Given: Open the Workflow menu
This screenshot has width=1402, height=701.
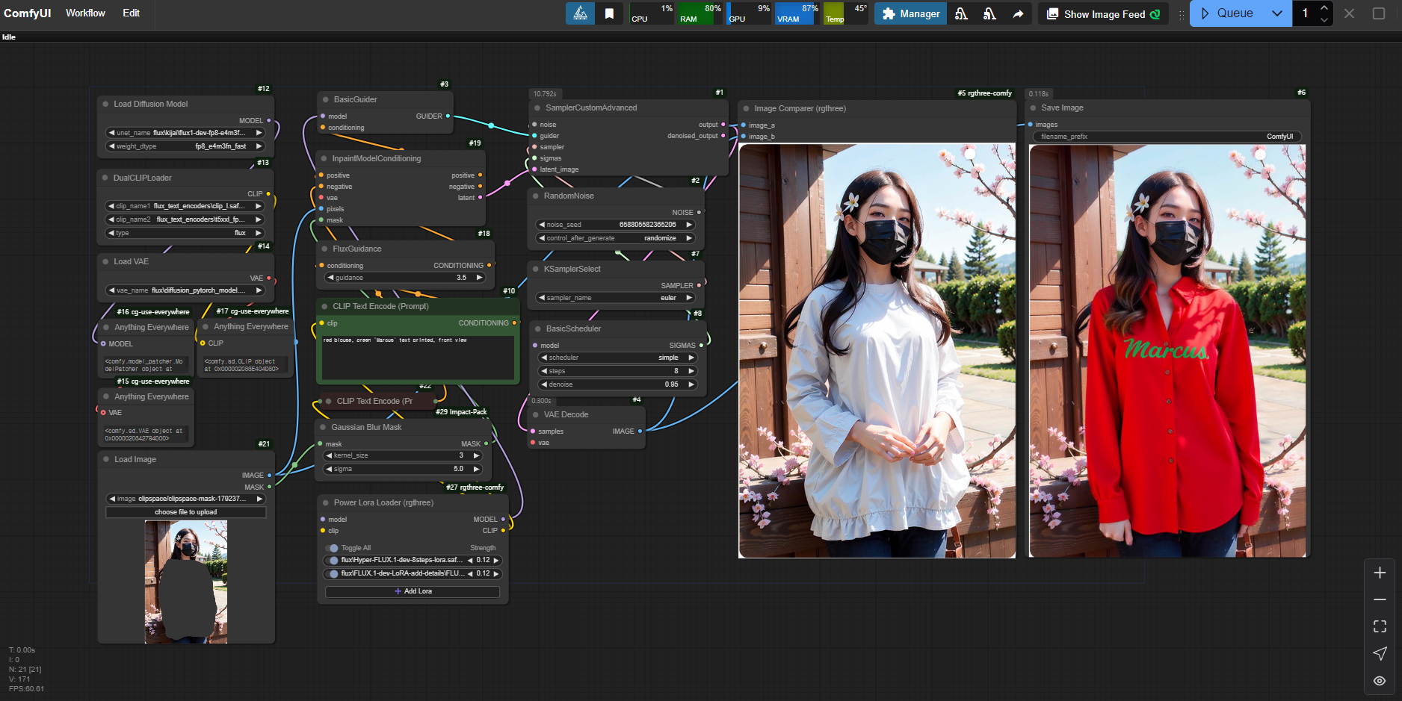Looking at the screenshot, I should 85,13.
